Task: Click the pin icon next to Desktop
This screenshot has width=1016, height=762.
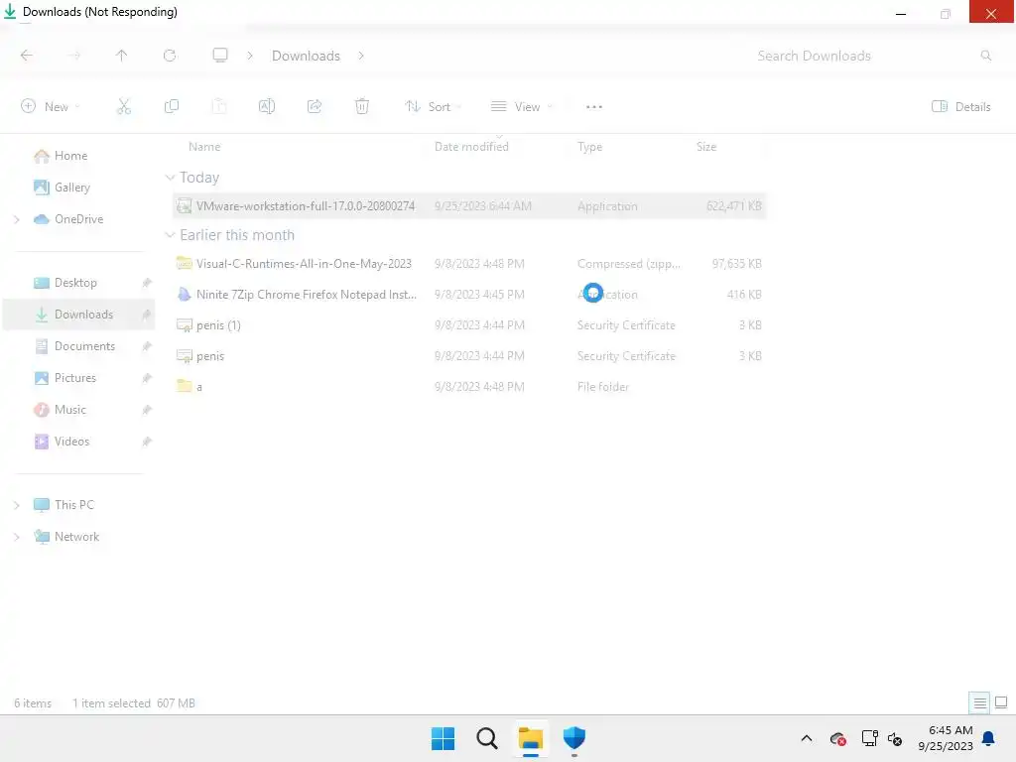Action: point(147,283)
